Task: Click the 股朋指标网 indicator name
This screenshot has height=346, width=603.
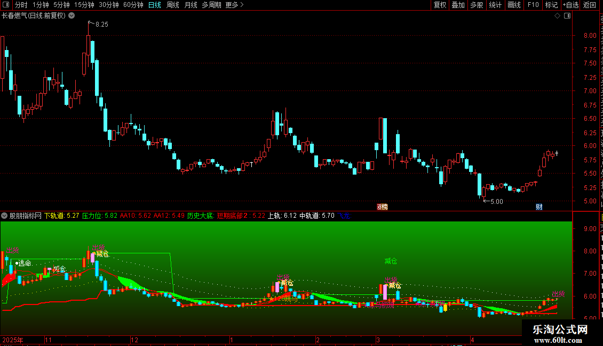Action: point(26,216)
